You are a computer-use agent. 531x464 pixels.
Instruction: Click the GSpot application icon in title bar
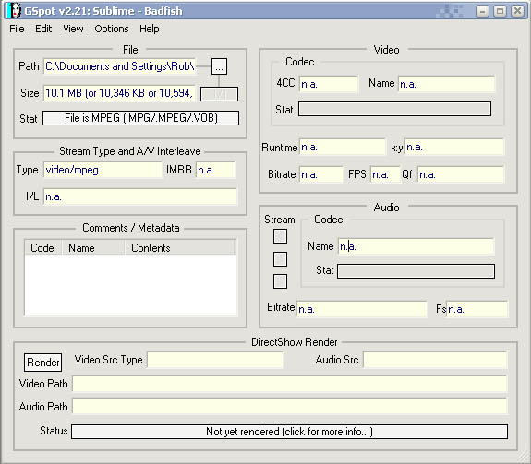14,11
